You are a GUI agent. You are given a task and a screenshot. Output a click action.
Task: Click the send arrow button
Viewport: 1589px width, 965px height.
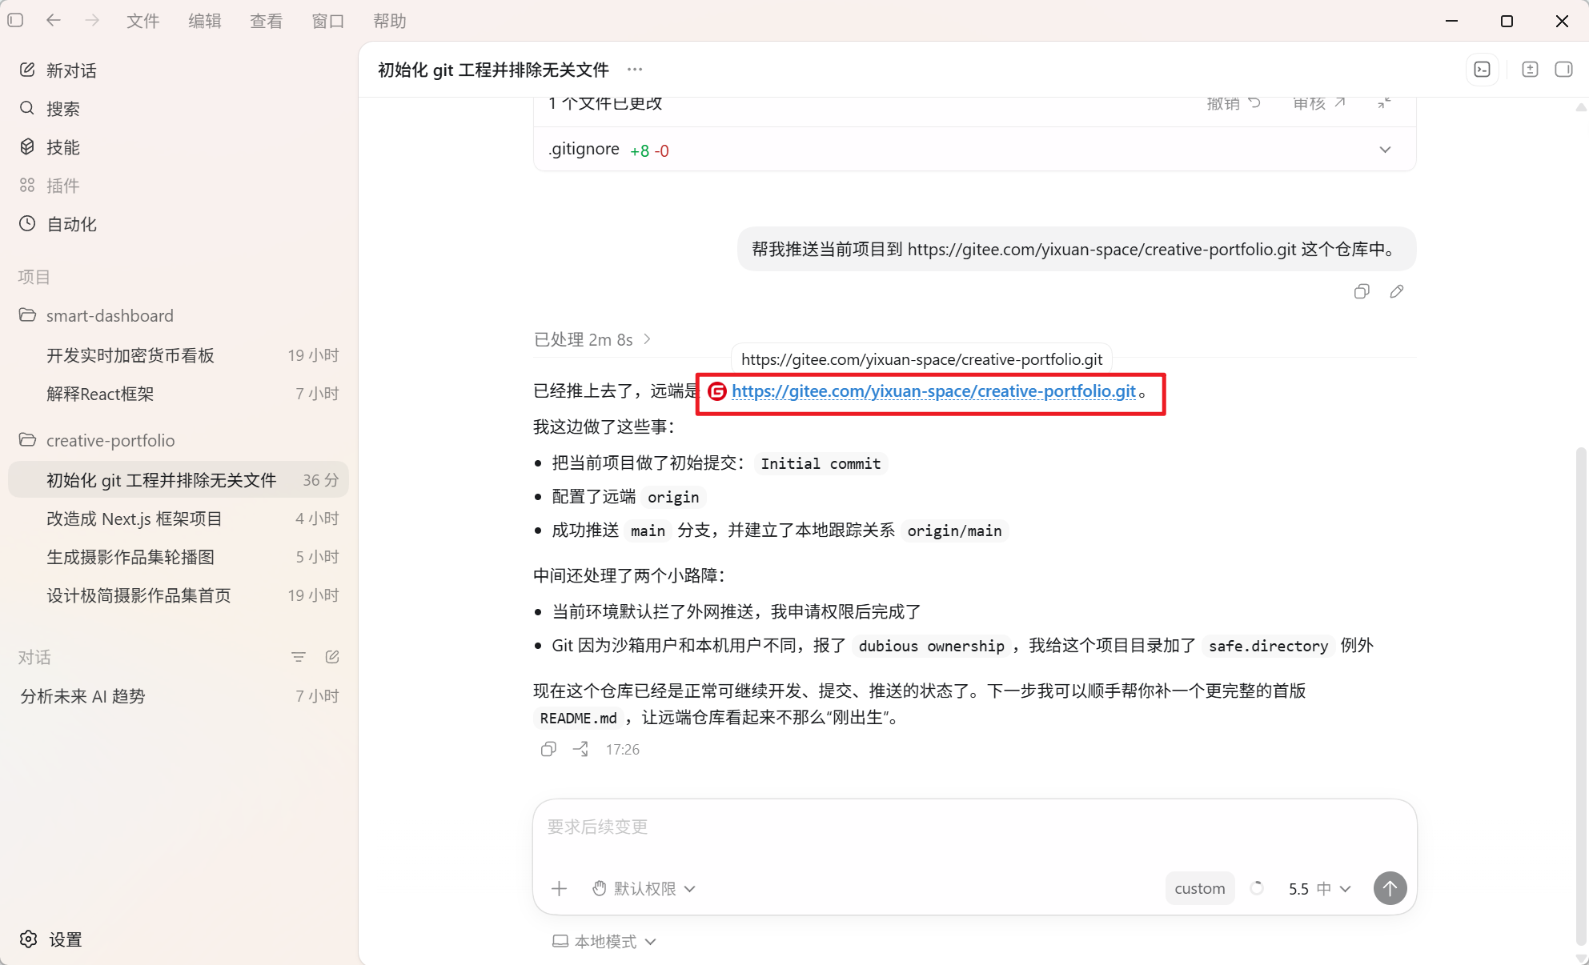coord(1390,888)
